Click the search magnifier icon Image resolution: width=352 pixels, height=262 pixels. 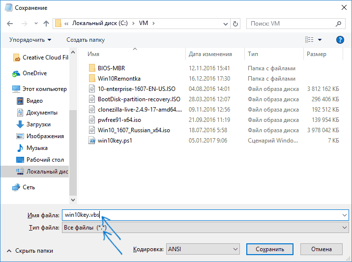(339, 23)
